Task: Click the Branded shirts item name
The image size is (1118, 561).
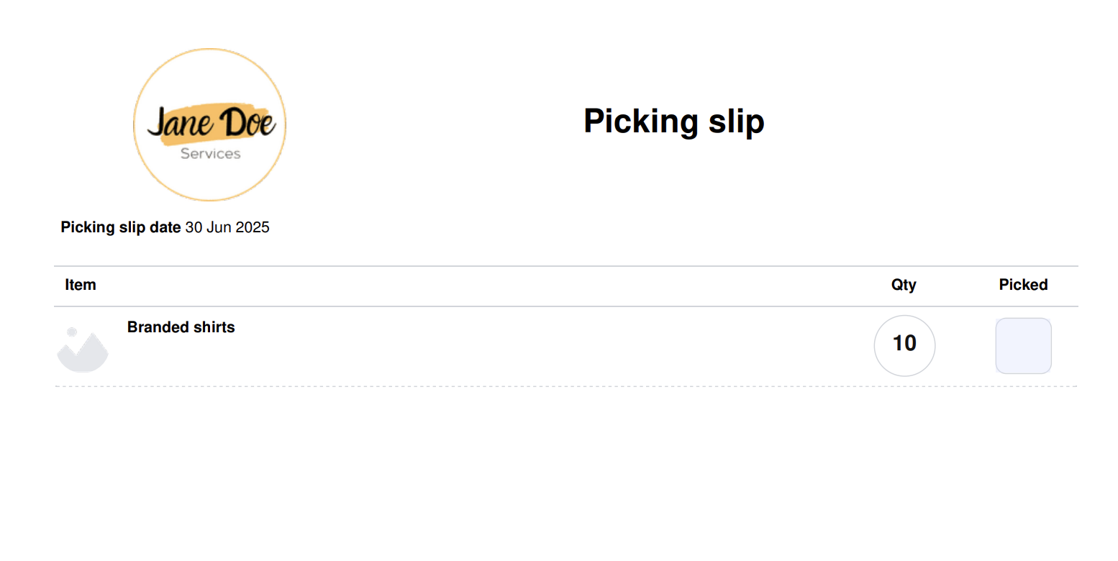Action: 181,327
